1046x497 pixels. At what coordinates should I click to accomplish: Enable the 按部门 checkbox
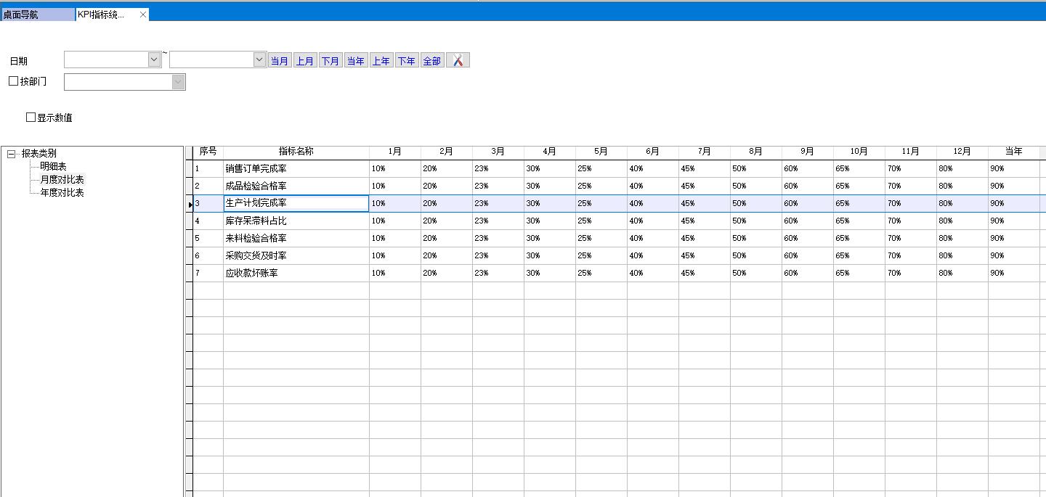[13, 81]
